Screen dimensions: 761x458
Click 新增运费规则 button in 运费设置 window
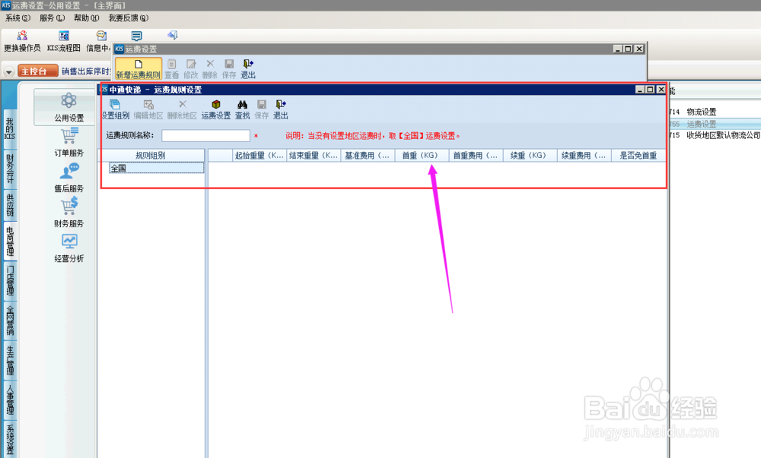point(139,68)
